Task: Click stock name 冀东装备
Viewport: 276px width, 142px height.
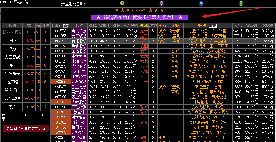Action: (x=79, y=36)
